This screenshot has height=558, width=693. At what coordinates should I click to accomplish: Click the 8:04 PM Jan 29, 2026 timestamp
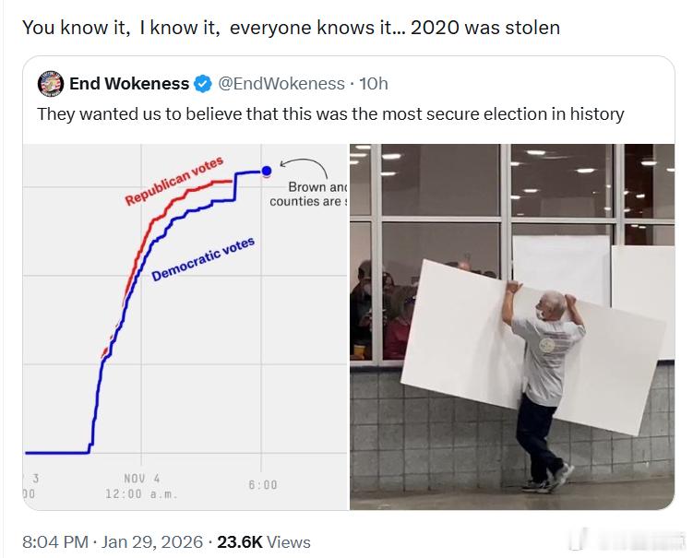(x=114, y=542)
